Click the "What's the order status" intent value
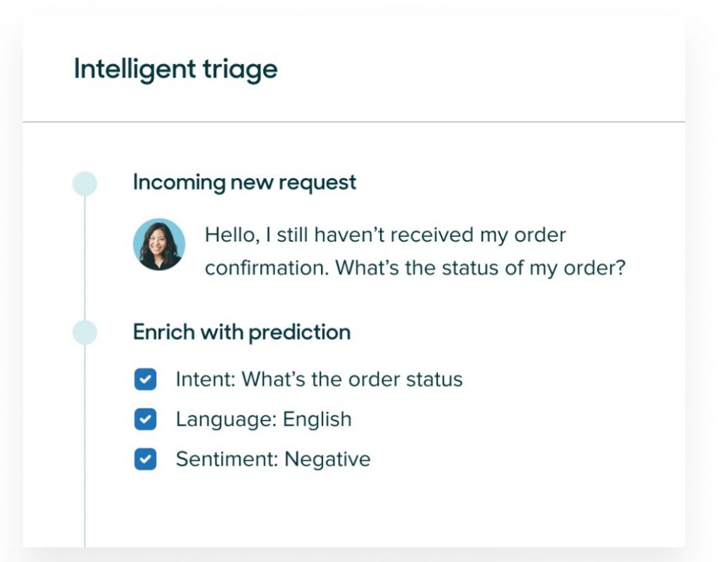Viewport: 721px width, 562px height. point(352,380)
